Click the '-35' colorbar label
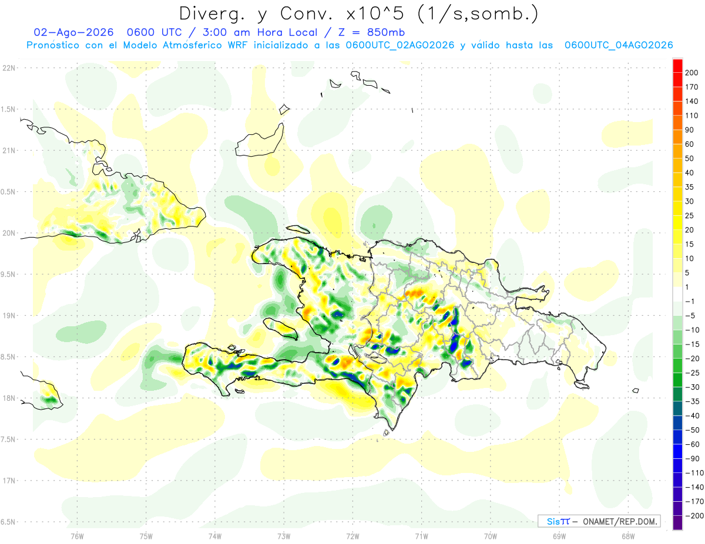This screenshot has width=705, height=544. pos(692,402)
